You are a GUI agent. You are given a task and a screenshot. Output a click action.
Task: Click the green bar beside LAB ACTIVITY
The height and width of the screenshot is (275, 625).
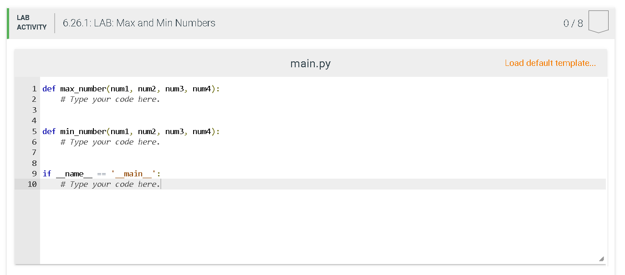(8, 22)
